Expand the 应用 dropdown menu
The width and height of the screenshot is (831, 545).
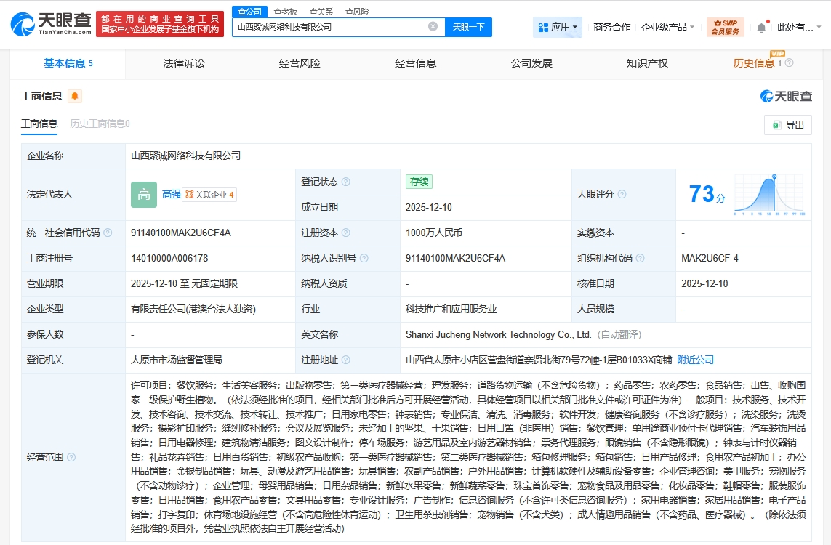point(558,28)
